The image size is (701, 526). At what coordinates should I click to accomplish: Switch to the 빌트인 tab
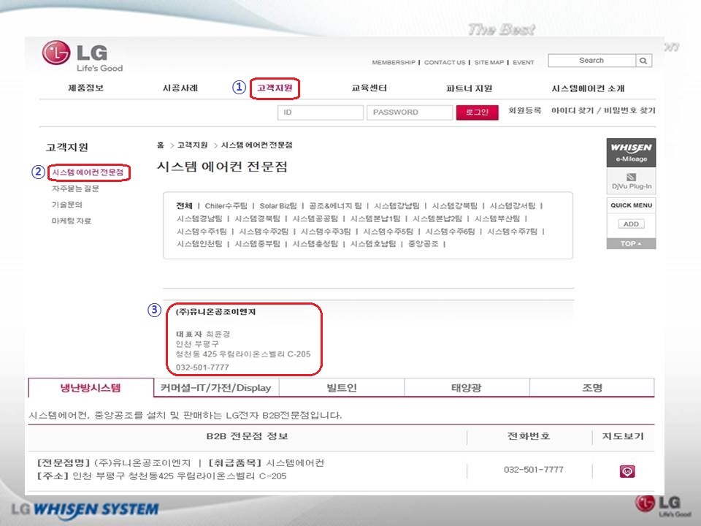click(x=342, y=388)
